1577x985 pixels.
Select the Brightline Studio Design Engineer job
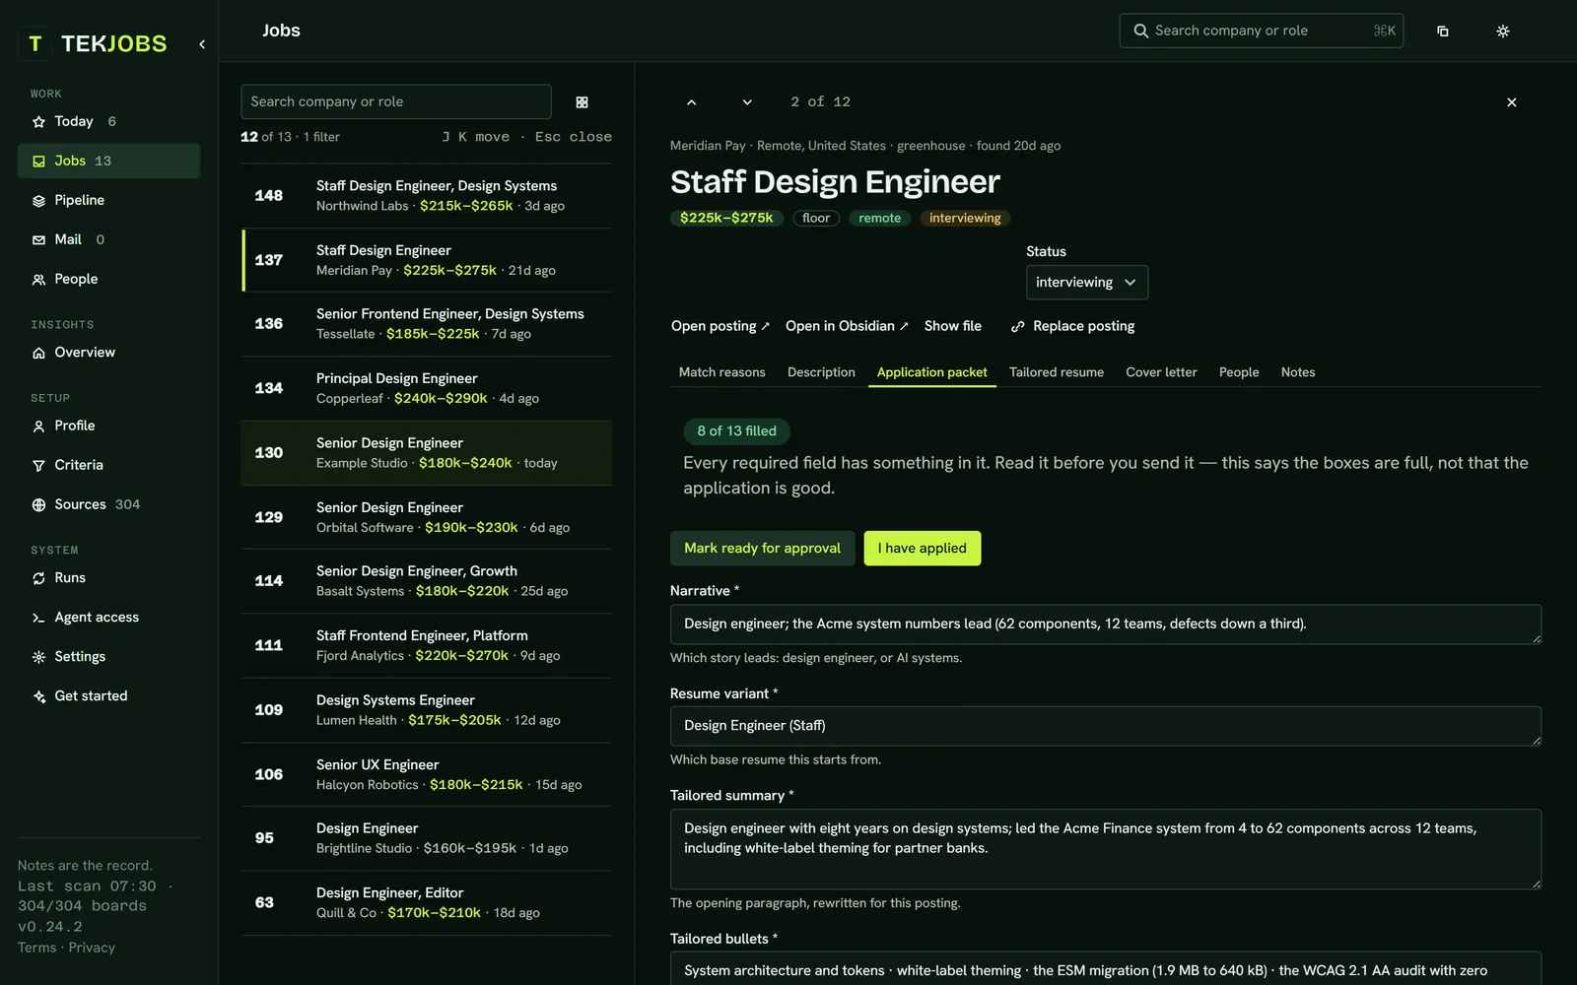pos(427,838)
